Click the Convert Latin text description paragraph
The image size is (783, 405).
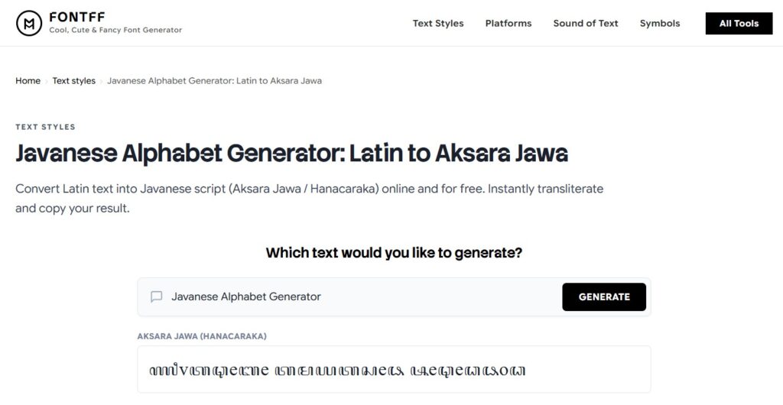tap(310, 199)
